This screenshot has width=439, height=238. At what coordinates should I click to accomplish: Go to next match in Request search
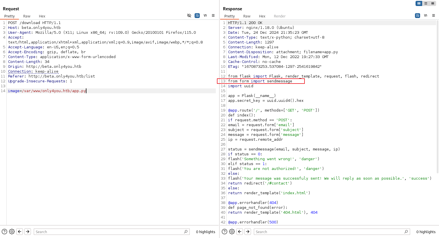pyautogui.click(x=28, y=232)
